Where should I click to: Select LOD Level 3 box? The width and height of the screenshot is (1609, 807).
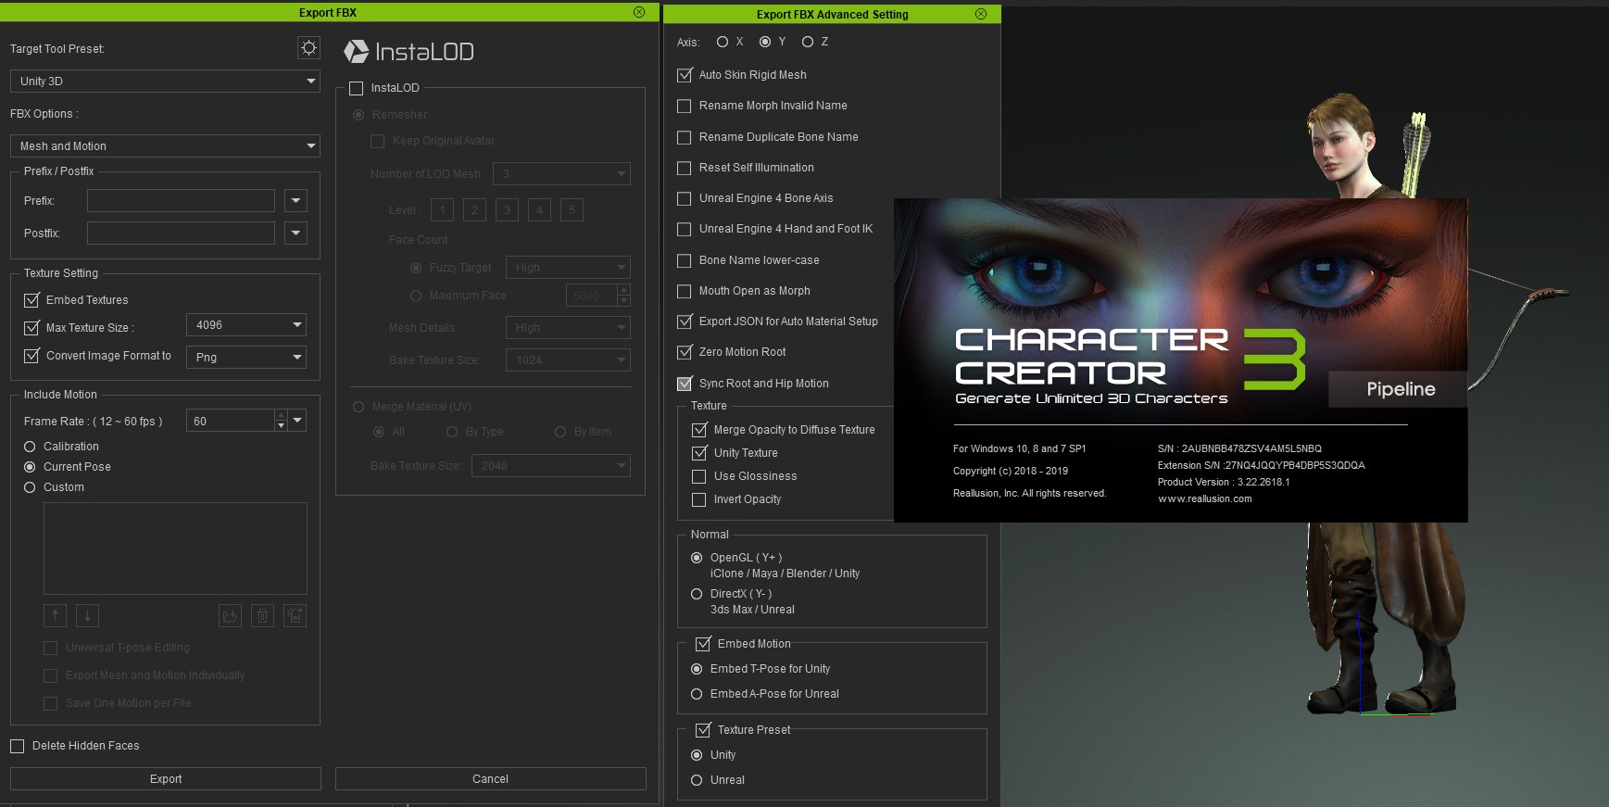[x=507, y=210]
